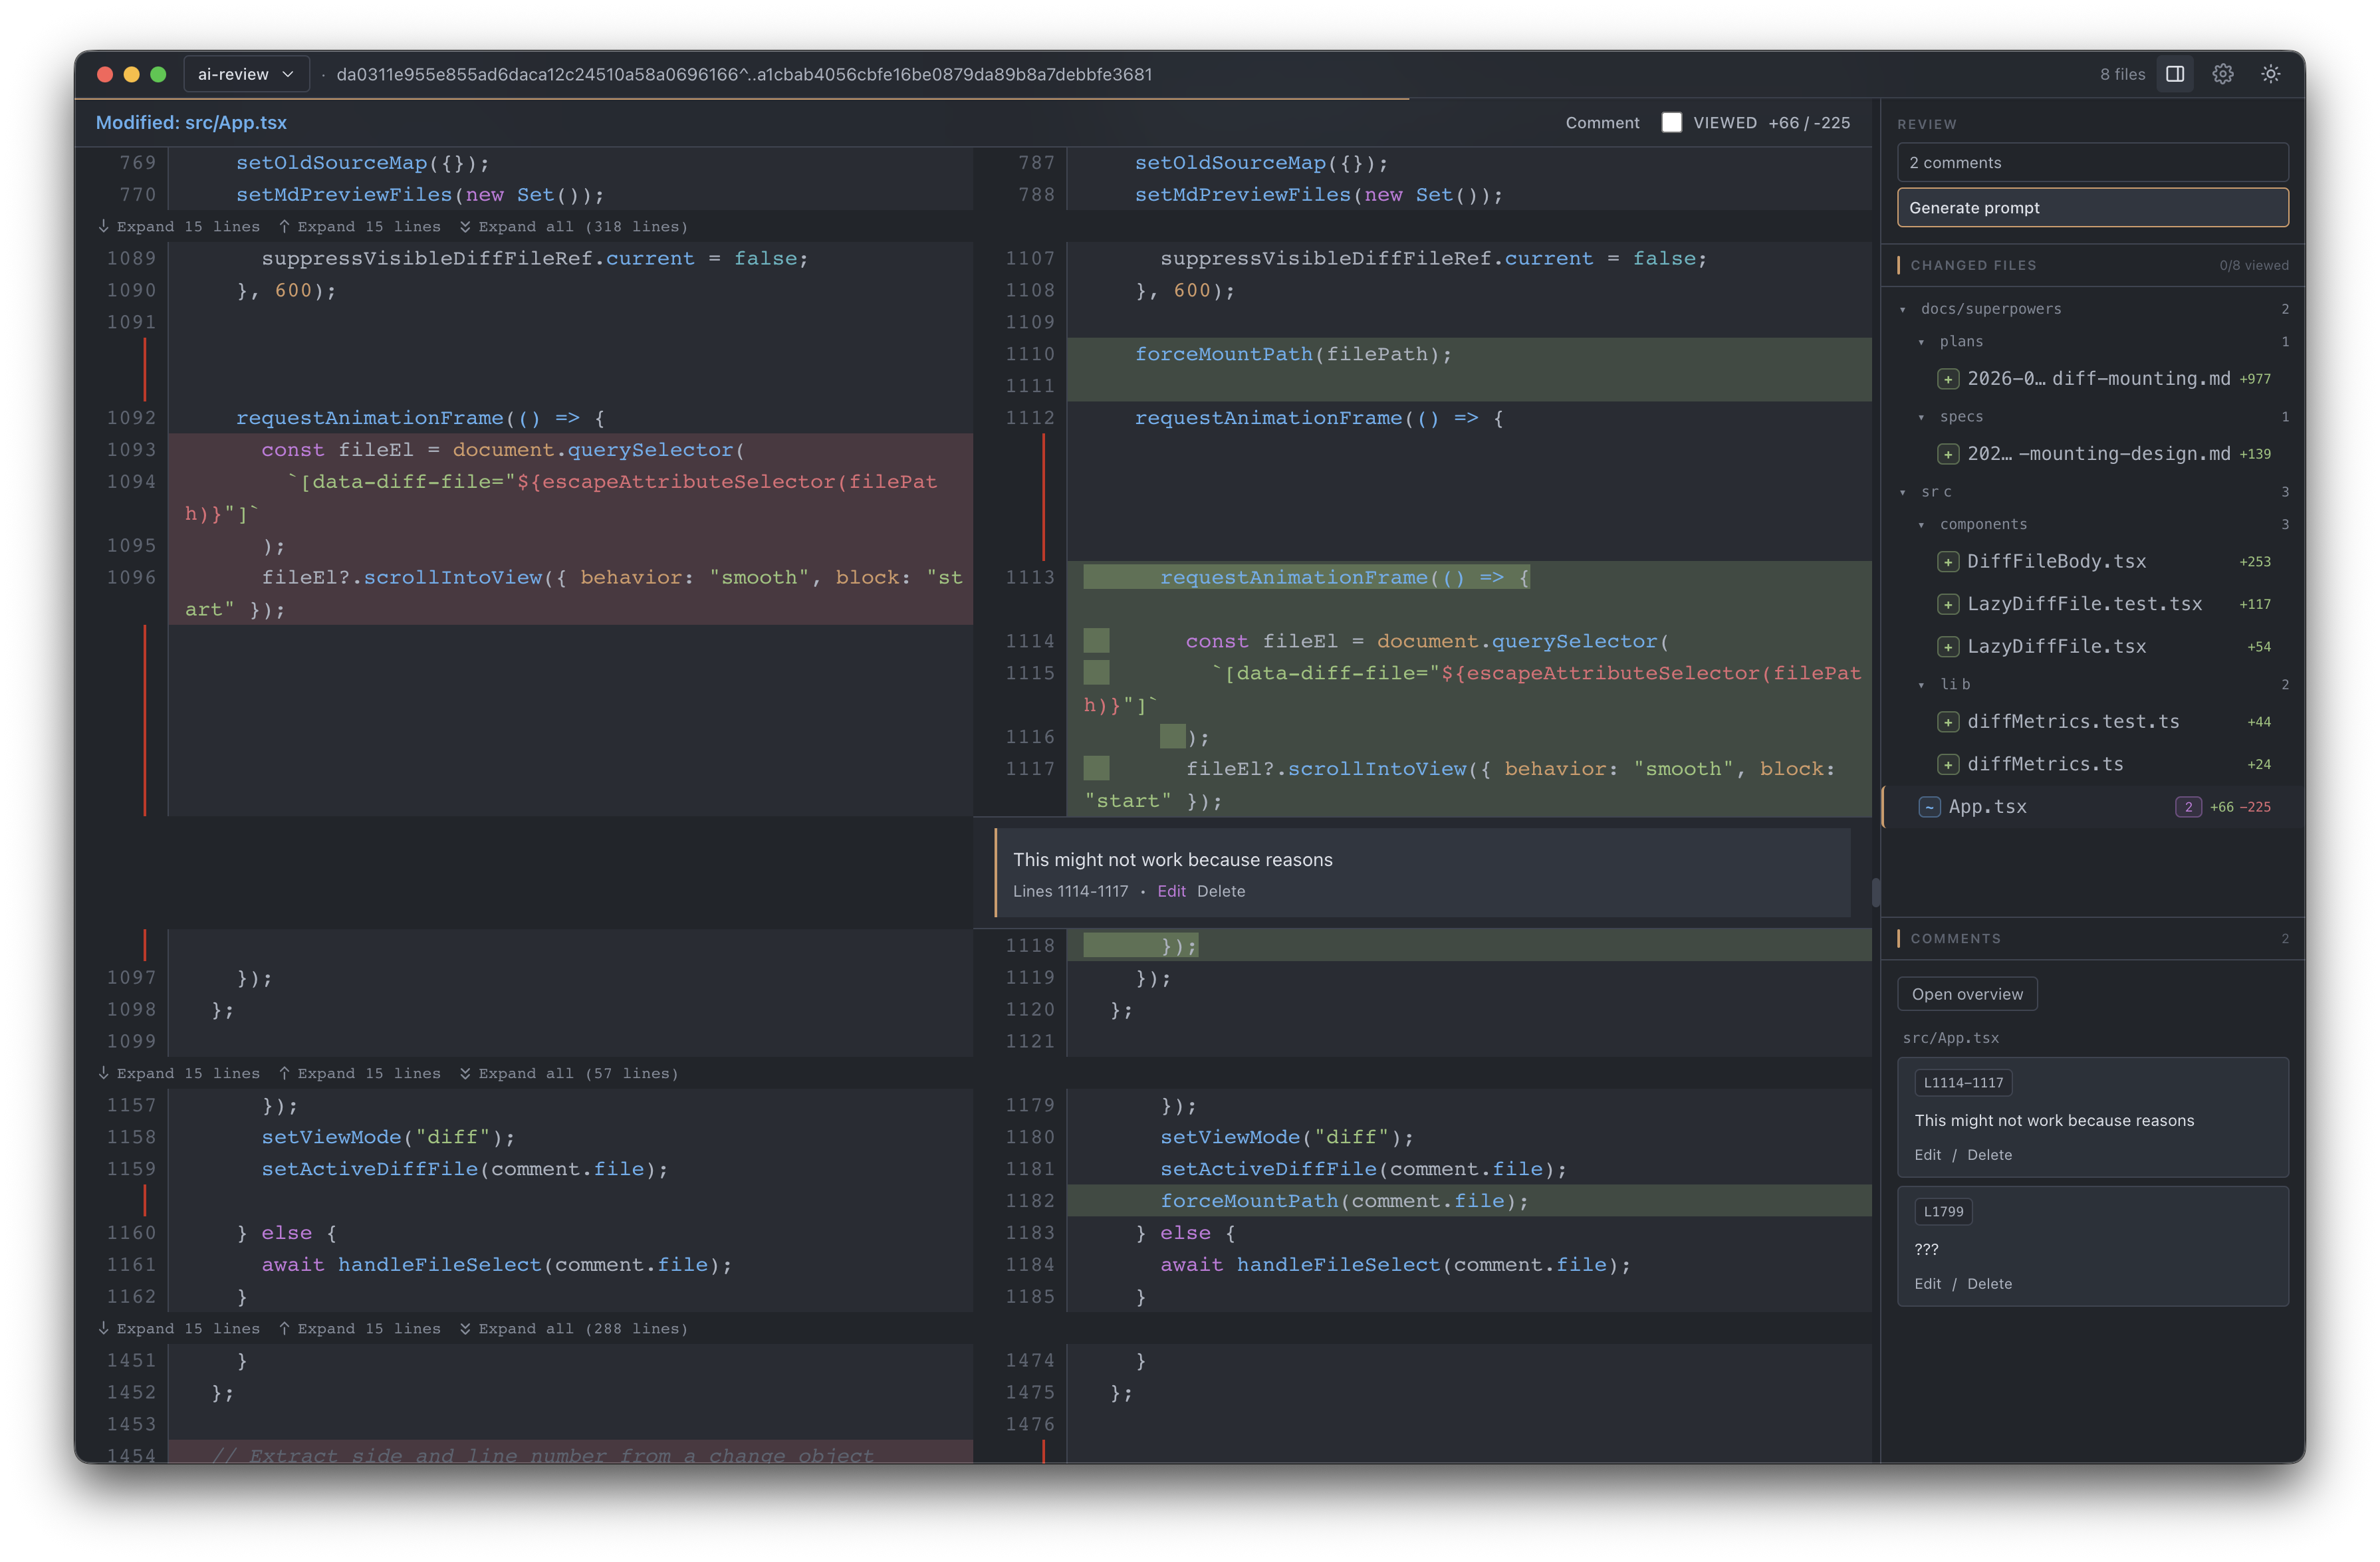Collapse the components folder
Viewport: 2380px width, 1562px height.
click(x=1921, y=525)
